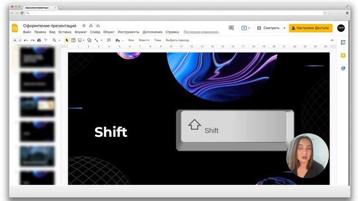The height and width of the screenshot is (201, 358).
Task: Open the Вид menu
Action: 52,32
